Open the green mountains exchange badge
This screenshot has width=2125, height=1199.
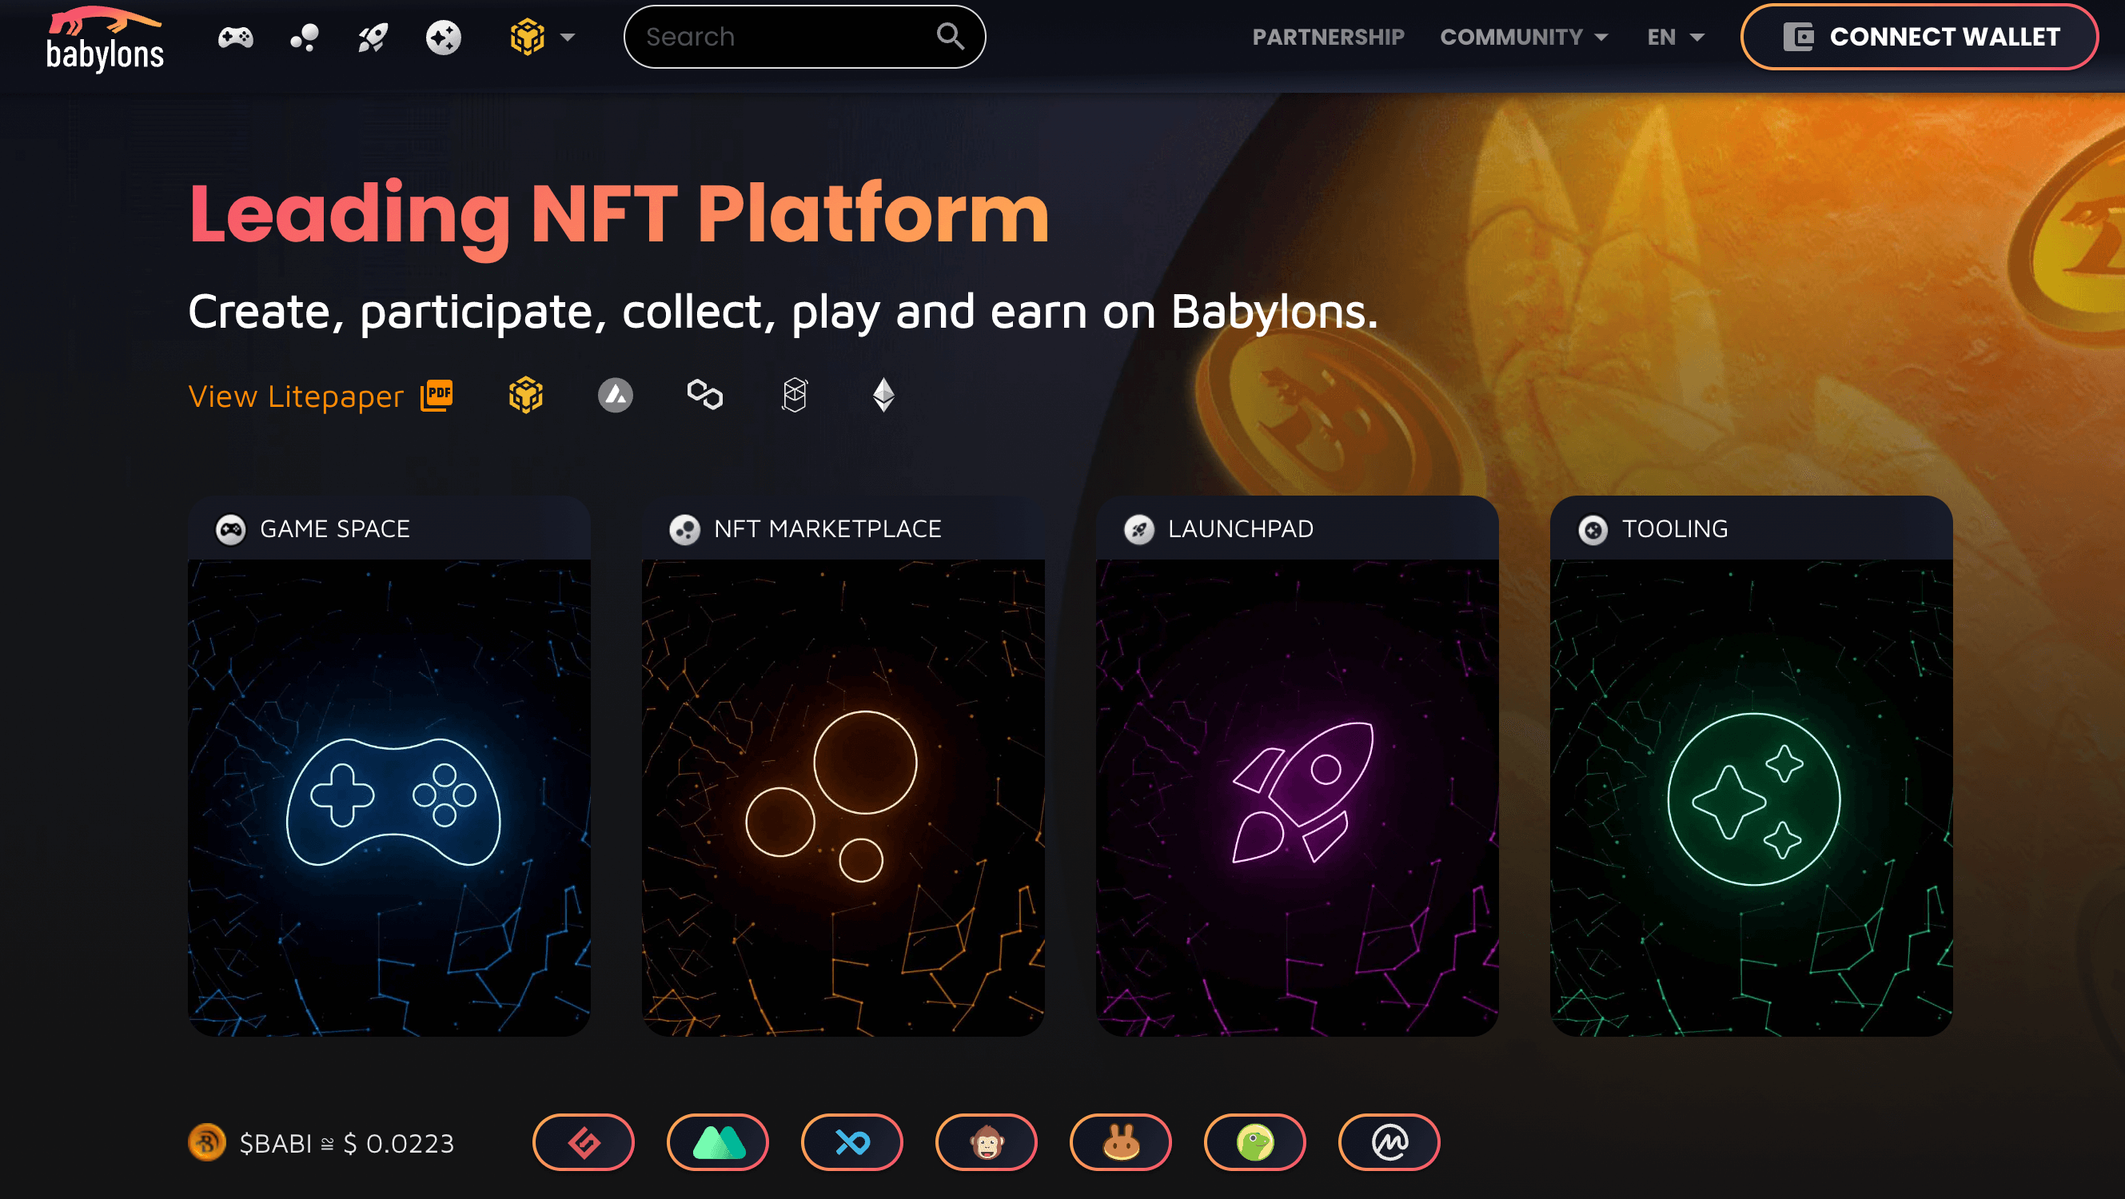pyautogui.click(x=718, y=1142)
